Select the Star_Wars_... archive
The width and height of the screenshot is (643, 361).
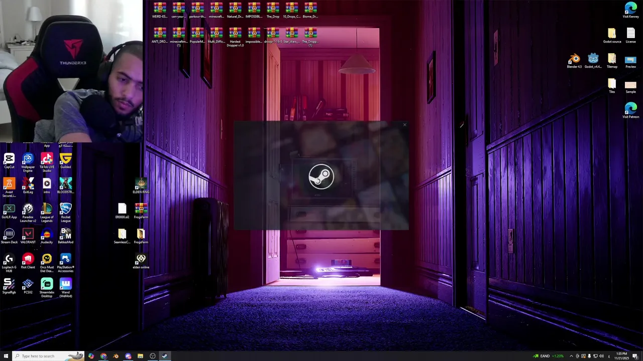(291, 36)
